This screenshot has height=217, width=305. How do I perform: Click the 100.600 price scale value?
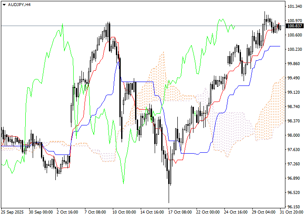click(295, 35)
